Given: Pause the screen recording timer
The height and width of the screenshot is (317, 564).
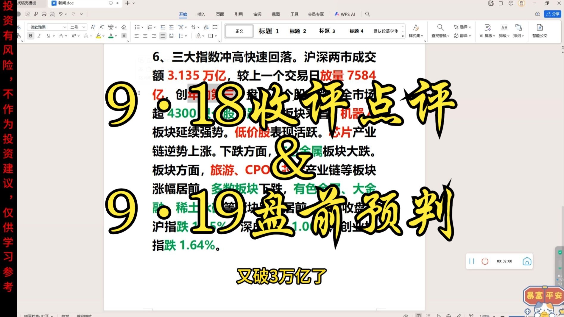Looking at the screenshot, I should point(472,261).
